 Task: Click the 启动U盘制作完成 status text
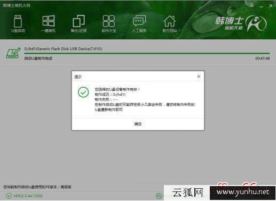[x=38, y=58]
